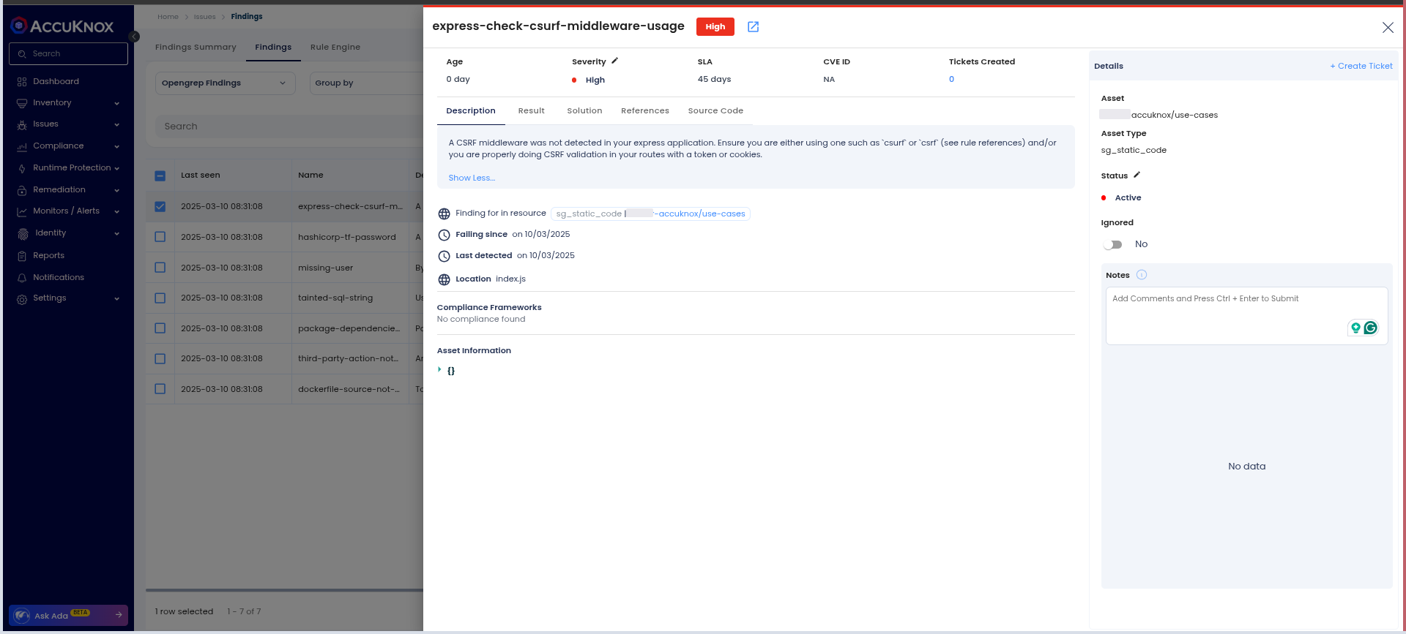Edit severity with pencil icon

coord(615,61)
